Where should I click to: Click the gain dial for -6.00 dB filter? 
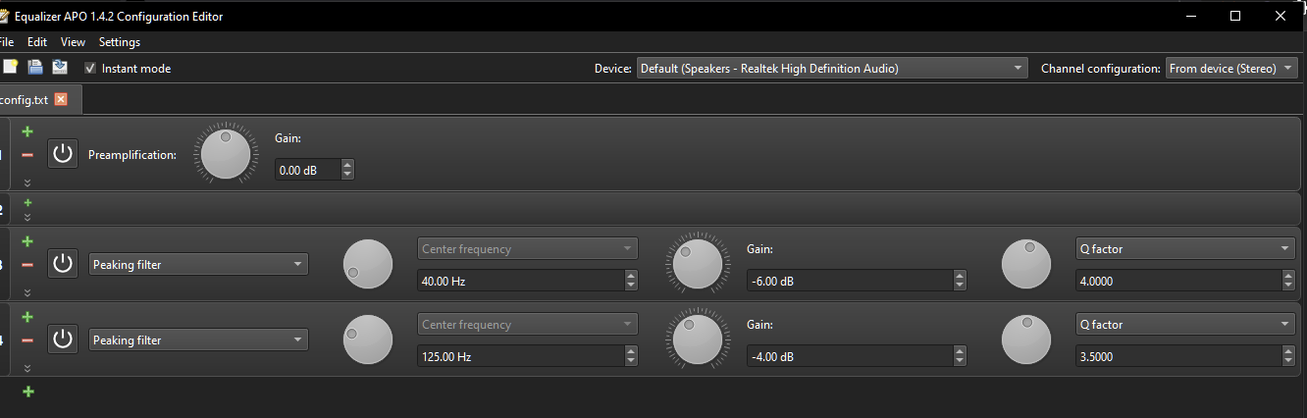(x=699, y=264)
